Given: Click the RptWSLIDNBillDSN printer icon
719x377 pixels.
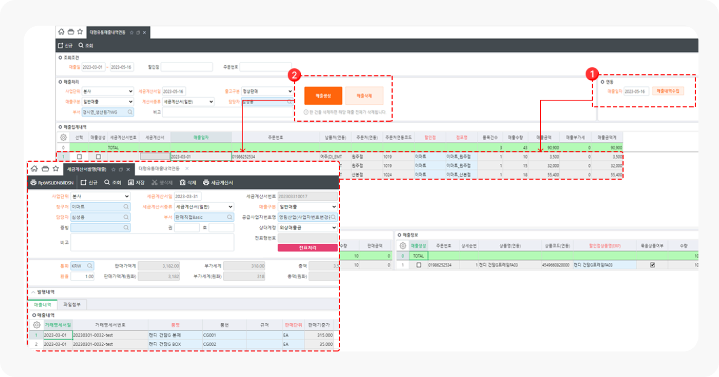Looking at the screenshot, I should 33,182.
